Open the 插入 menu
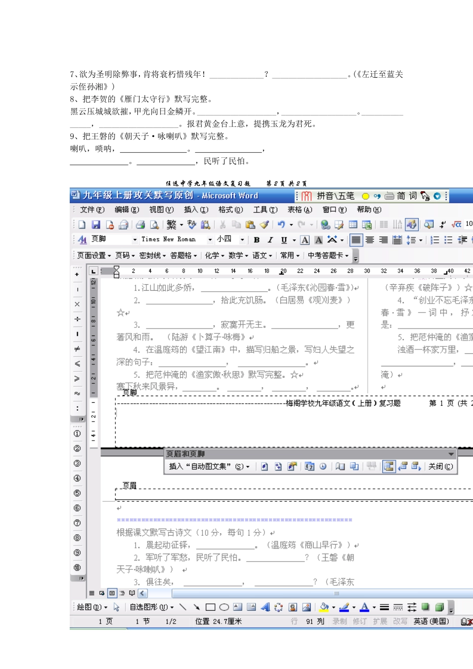The image size is (473, 669). pyautogui.click(x=196, y=210)
